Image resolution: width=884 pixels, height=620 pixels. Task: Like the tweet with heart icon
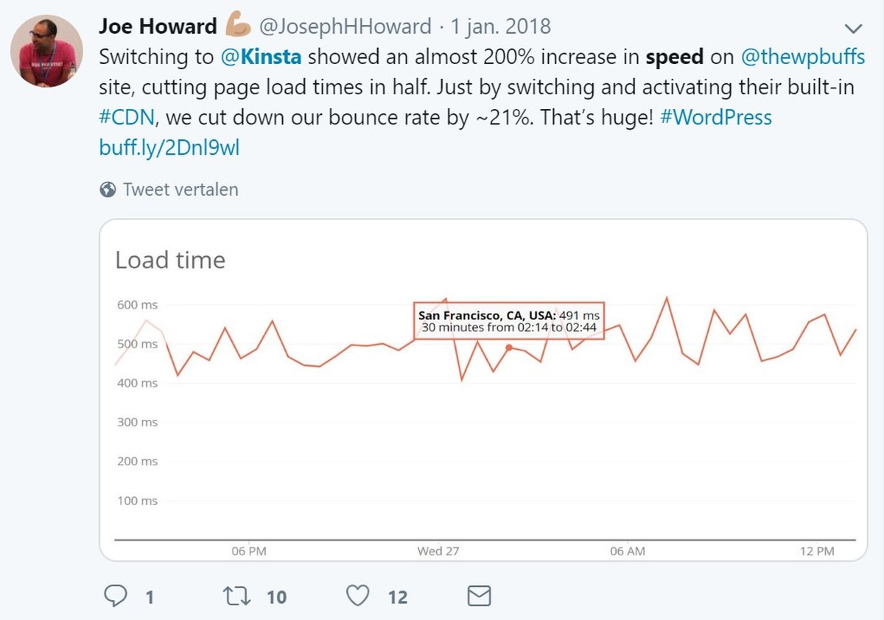pyautogui.click(x=357, y=595)
